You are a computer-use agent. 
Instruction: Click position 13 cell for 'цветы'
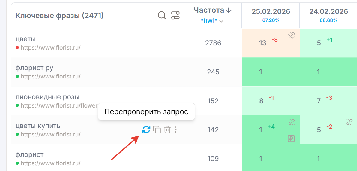(263, 43)
